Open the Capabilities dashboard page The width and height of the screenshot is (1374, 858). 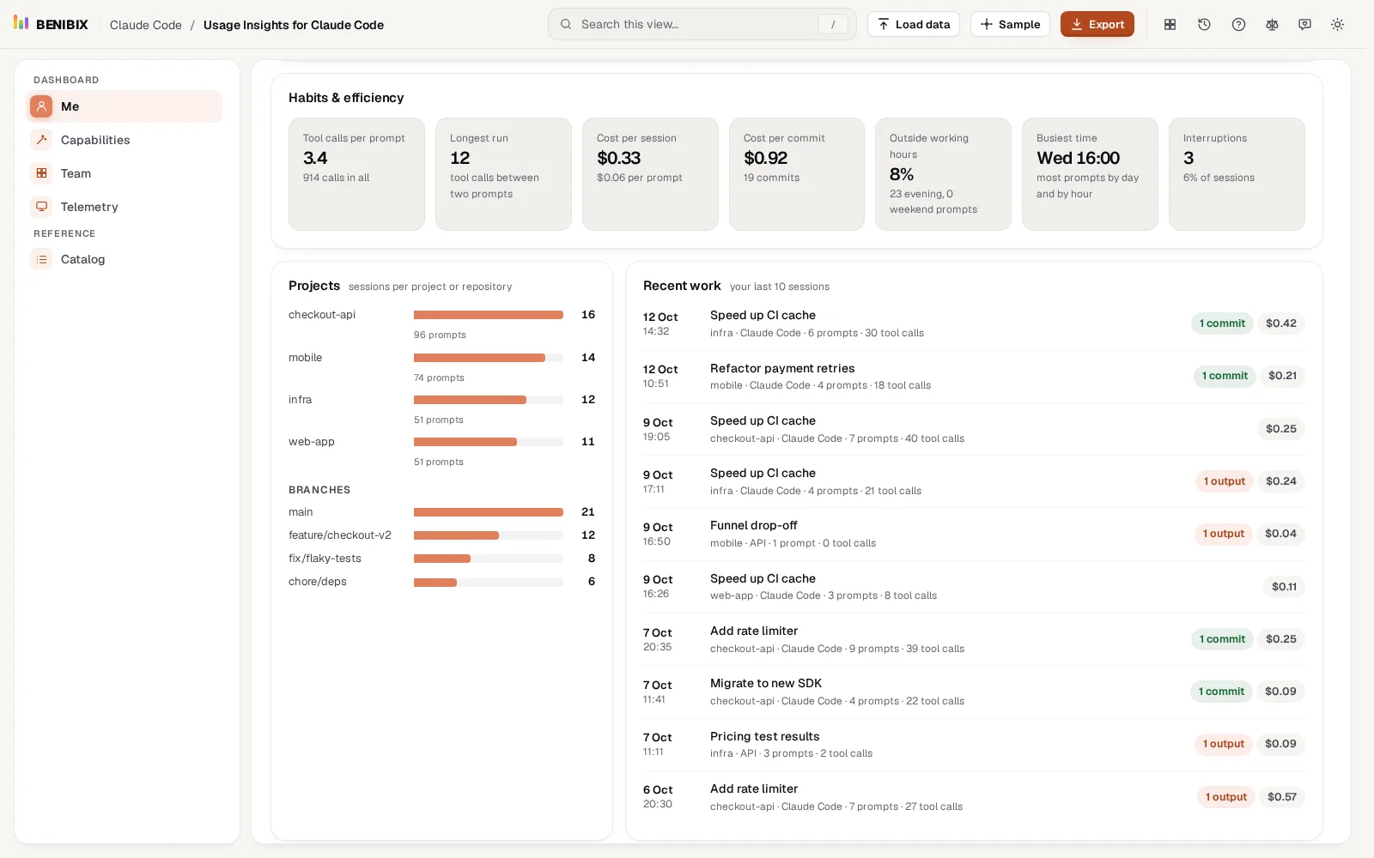pyautogui.click(x=124, y=140)
